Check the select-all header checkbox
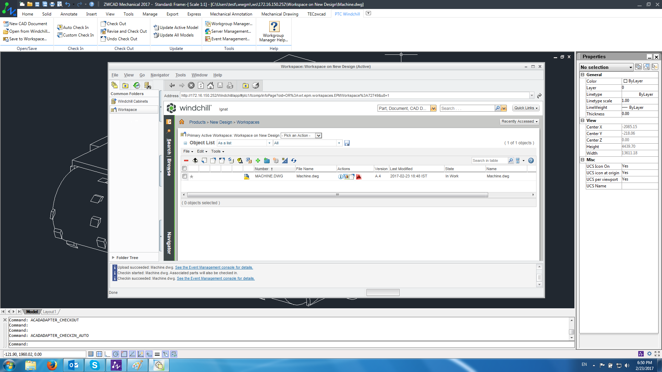 click(x=184, y=168)
